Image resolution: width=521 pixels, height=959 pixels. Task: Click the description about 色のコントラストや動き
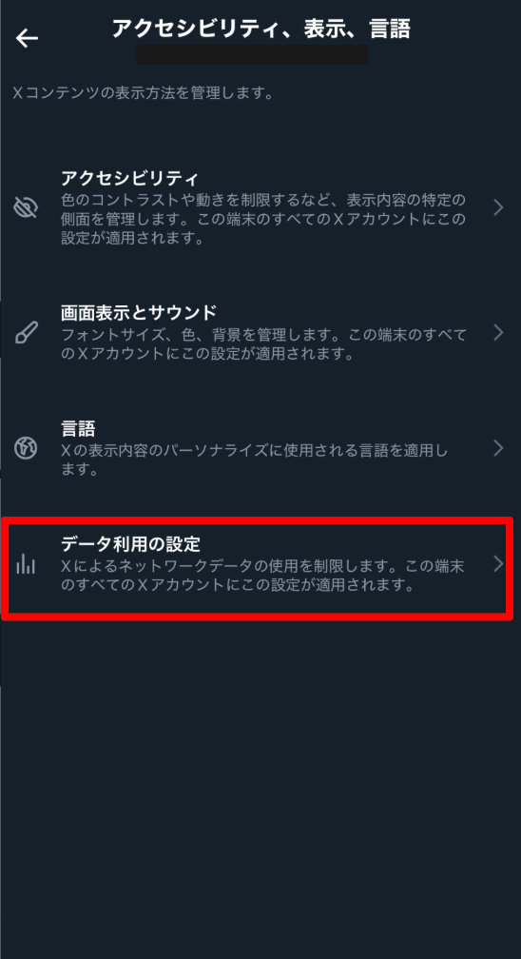click(263, 219)
